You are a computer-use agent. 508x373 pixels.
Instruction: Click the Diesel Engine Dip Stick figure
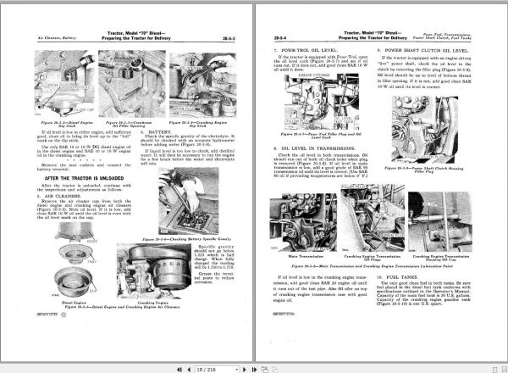coord(65,83)
